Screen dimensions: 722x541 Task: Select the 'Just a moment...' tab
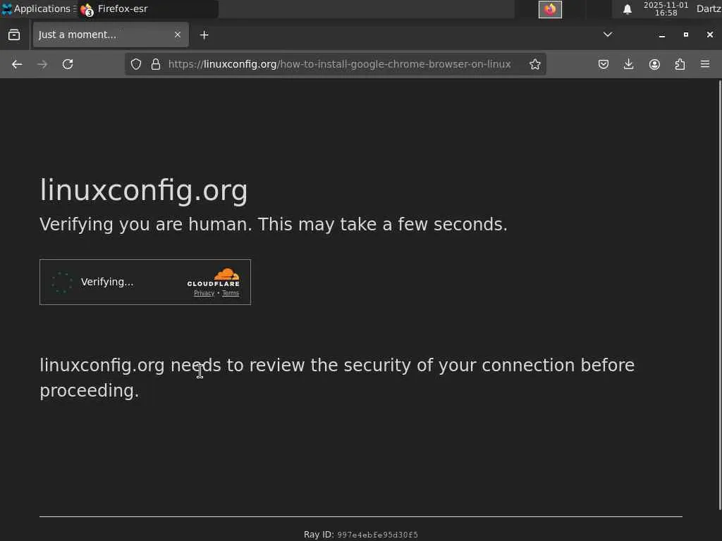111,35
